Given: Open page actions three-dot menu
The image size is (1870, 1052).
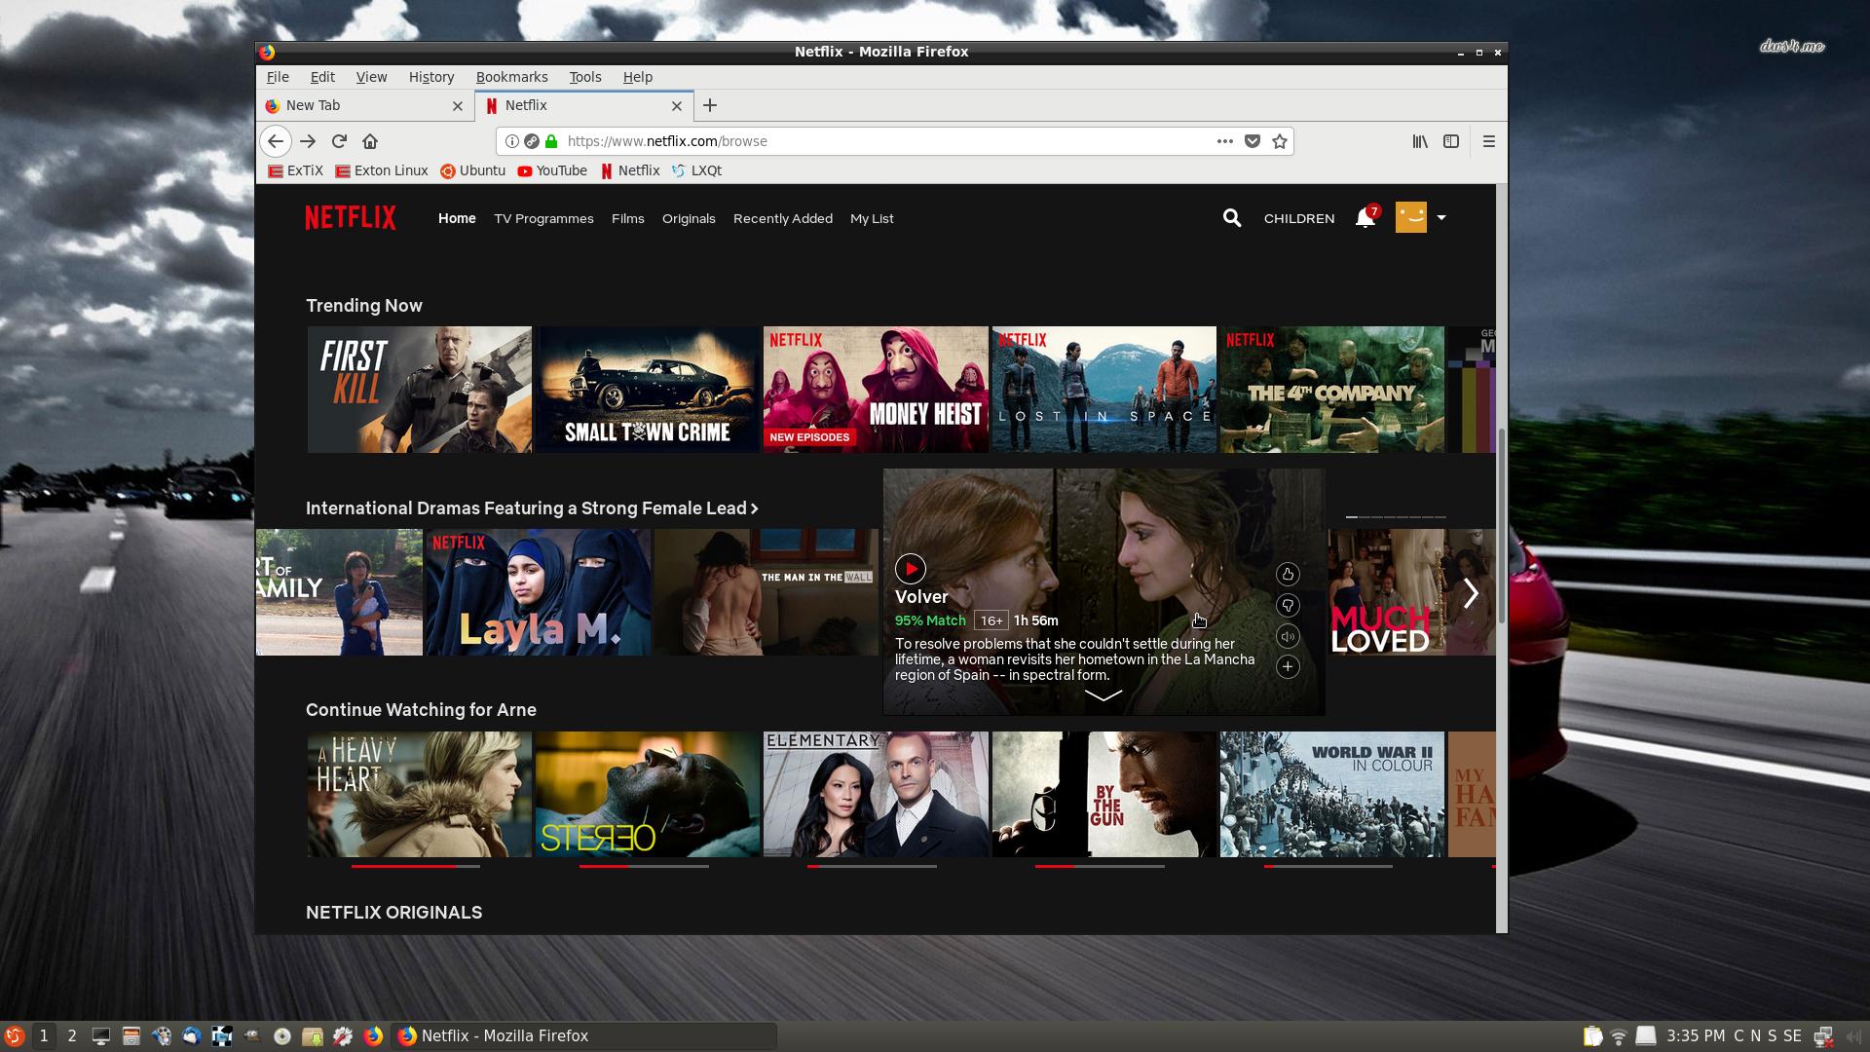Looking at the screenshot, I should coord(1224,141).
